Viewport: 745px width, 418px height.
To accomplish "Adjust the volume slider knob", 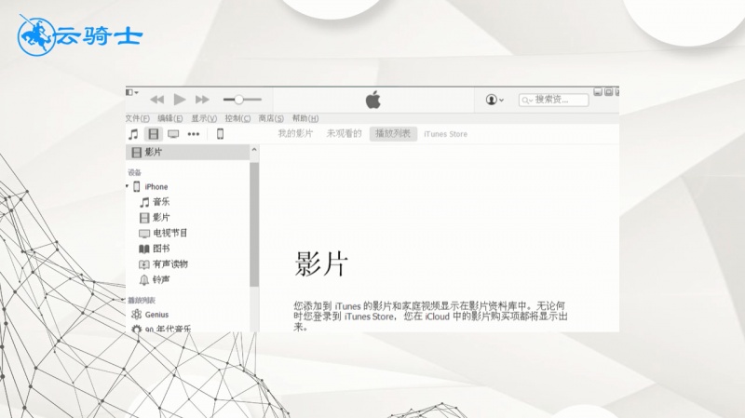I will coord(238,100).
